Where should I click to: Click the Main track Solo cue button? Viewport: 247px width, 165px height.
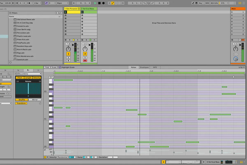[x=236, y=54]
